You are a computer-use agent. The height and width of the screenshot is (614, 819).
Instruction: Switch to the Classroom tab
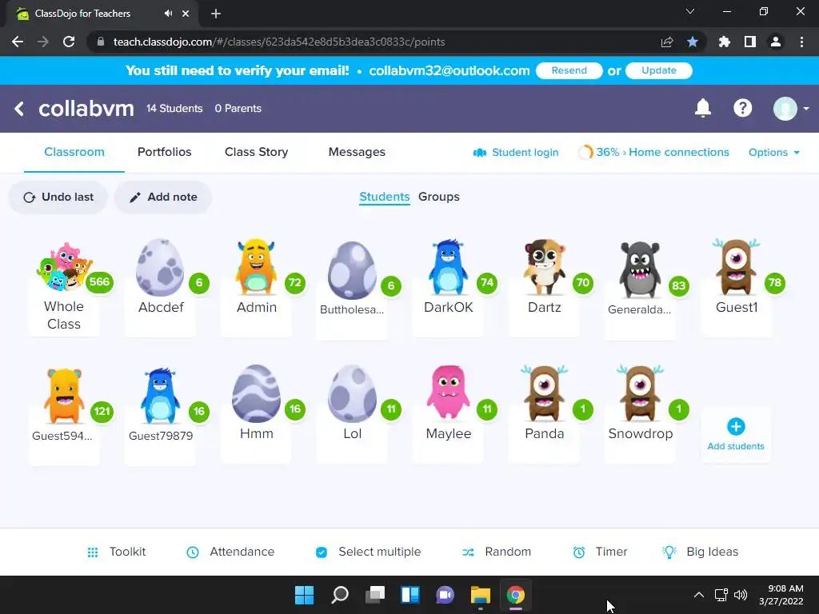[74, 152]
